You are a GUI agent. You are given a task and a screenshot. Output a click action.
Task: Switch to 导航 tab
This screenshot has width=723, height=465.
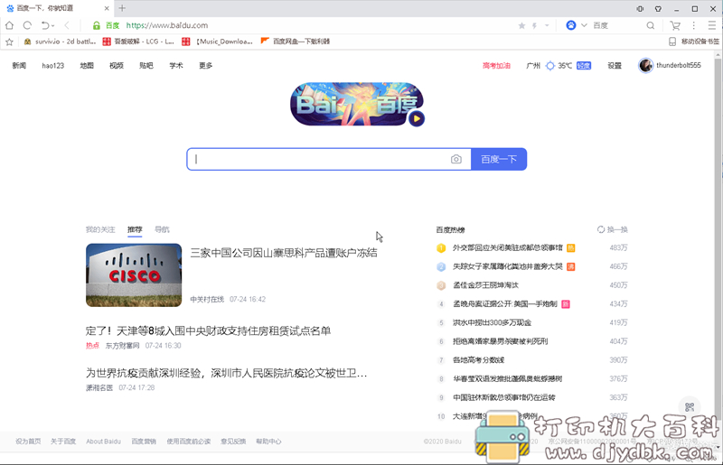pyautogui.click(x=162, y=229)
